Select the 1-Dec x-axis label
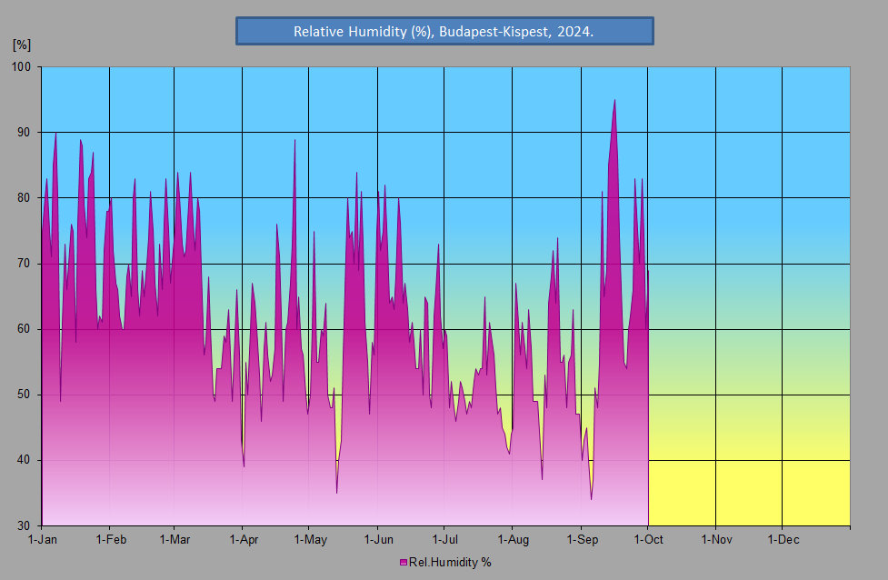The image size is (888, 580). pos(783,540)
